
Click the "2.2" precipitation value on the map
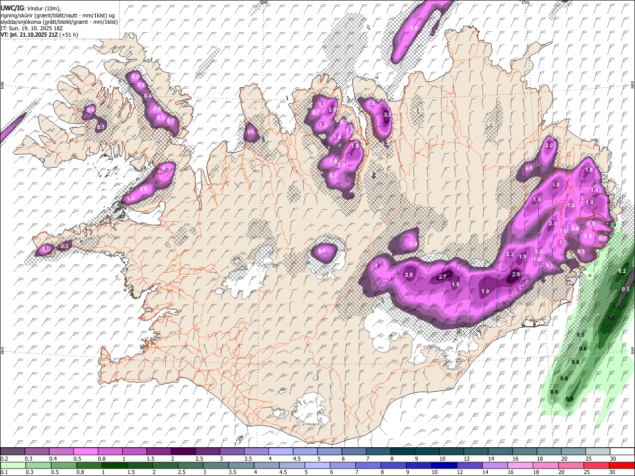click(509, 254)
